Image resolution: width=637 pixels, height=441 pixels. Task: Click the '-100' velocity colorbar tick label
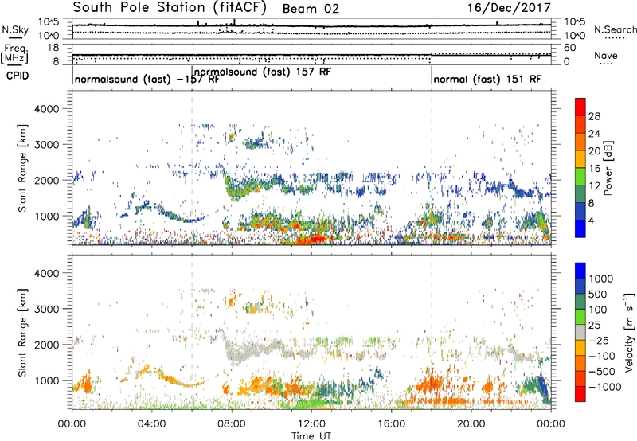point(602,356)
